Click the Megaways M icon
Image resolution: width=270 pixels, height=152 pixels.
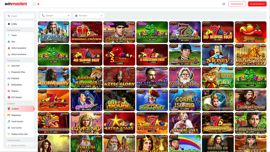pos(9,115)
